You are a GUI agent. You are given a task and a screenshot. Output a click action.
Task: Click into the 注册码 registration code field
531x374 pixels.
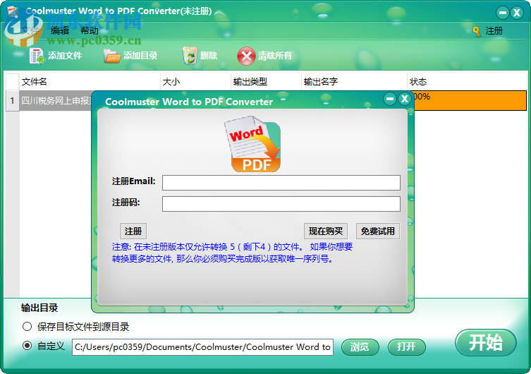281,204
